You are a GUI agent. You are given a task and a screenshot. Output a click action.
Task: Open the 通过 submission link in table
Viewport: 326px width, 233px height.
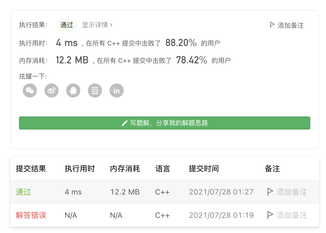(x=23, y=192)
